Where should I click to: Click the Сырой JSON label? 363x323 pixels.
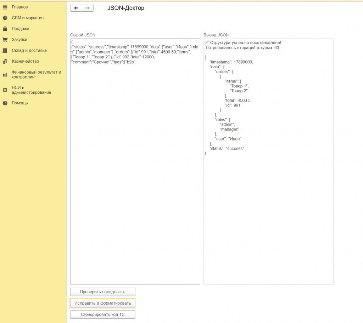pyautogui.click(x=83, y=35)
